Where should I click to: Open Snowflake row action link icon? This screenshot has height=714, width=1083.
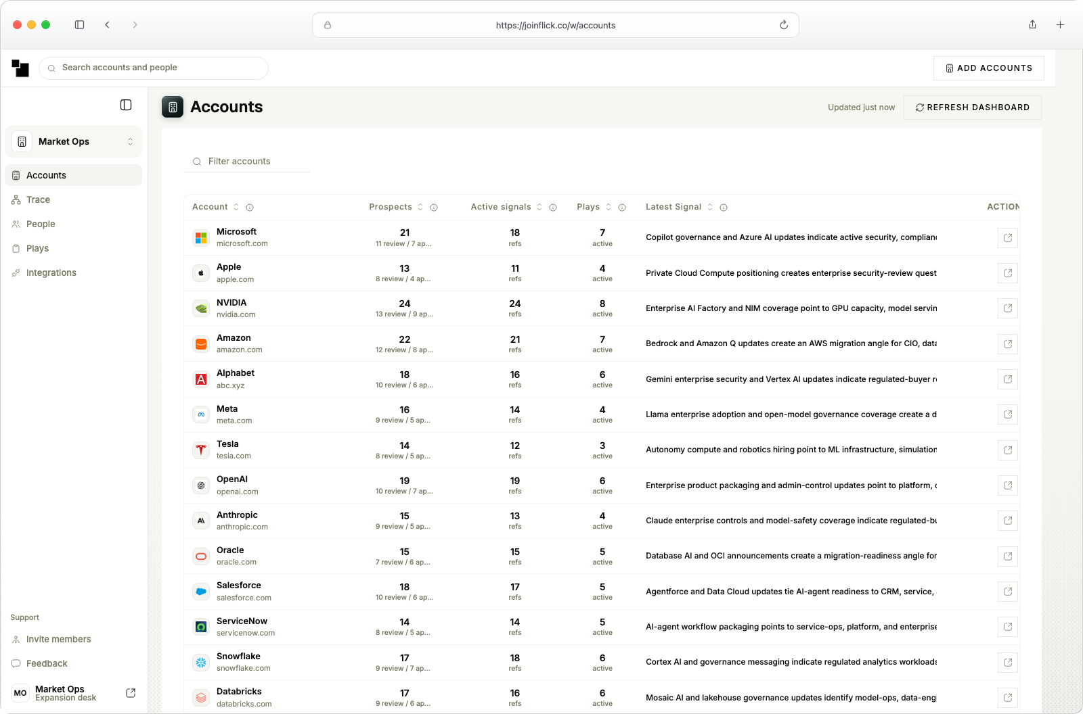pos(1007,663)
